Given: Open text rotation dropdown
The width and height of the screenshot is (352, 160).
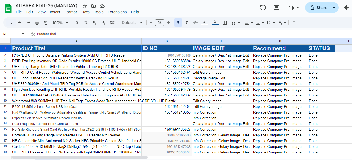Looking at the screenshot, I should tap(282, 23).
